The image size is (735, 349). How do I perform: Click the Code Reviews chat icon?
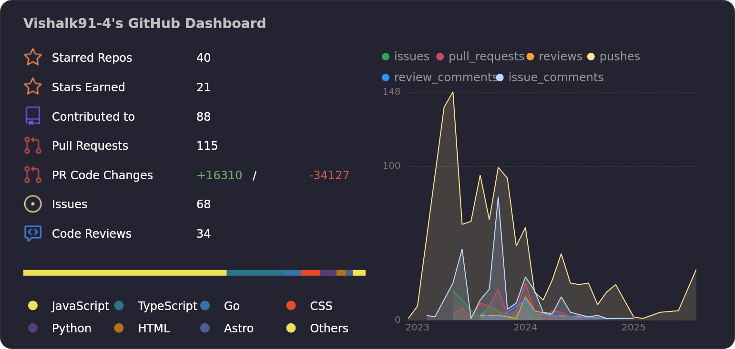pos(32,233)
